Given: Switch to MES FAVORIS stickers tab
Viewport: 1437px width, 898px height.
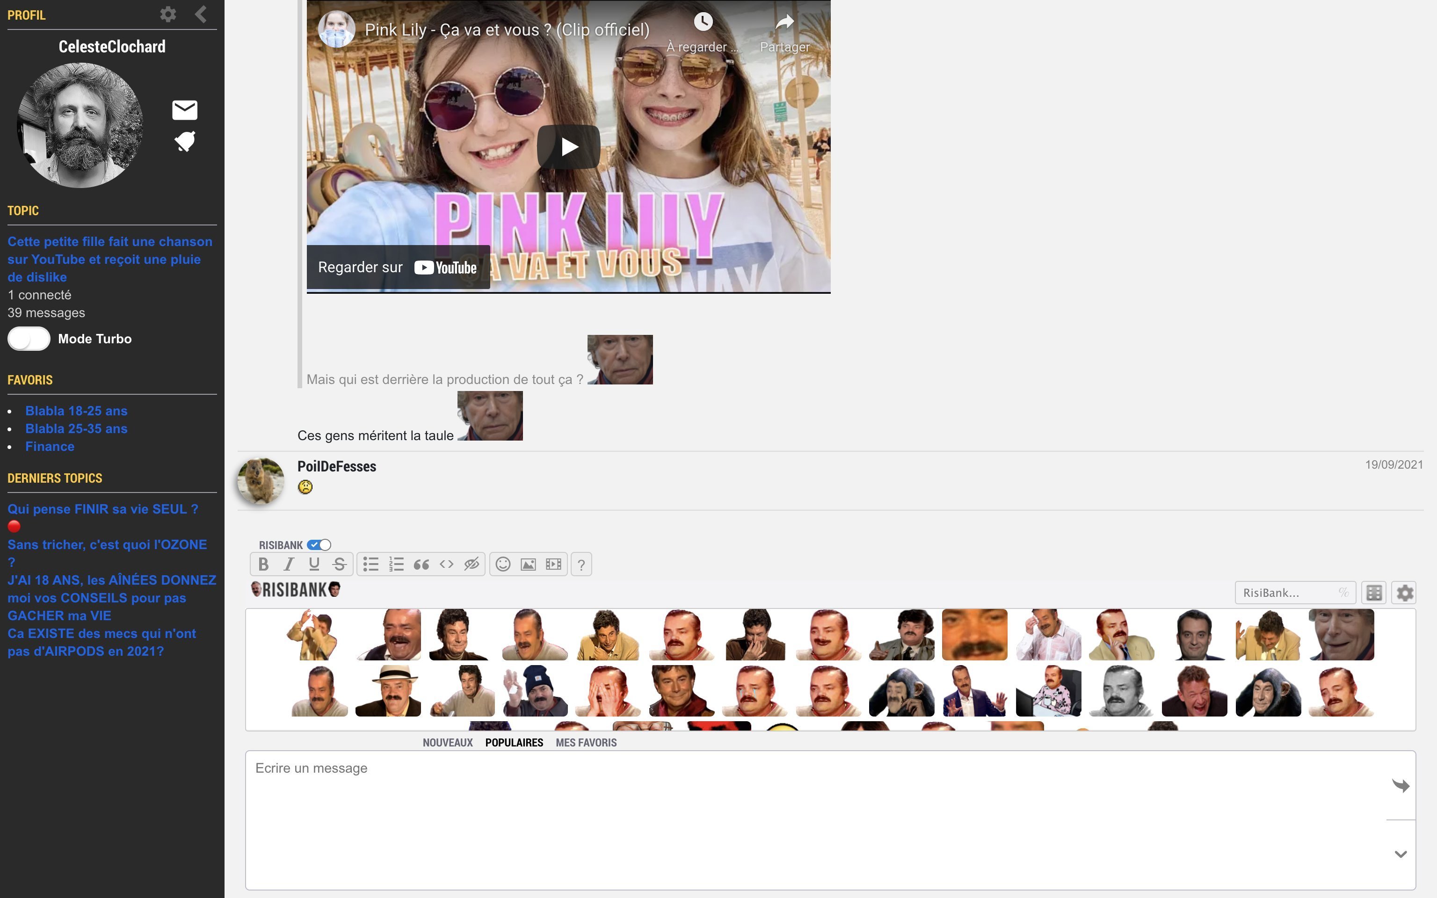Looking at the screenshot, I should click(x=586, y=742).
